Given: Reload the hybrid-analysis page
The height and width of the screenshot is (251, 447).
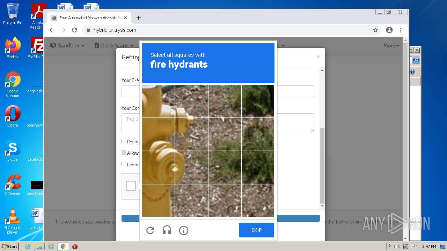Looking at the screenshot, I should pos(74,30).
